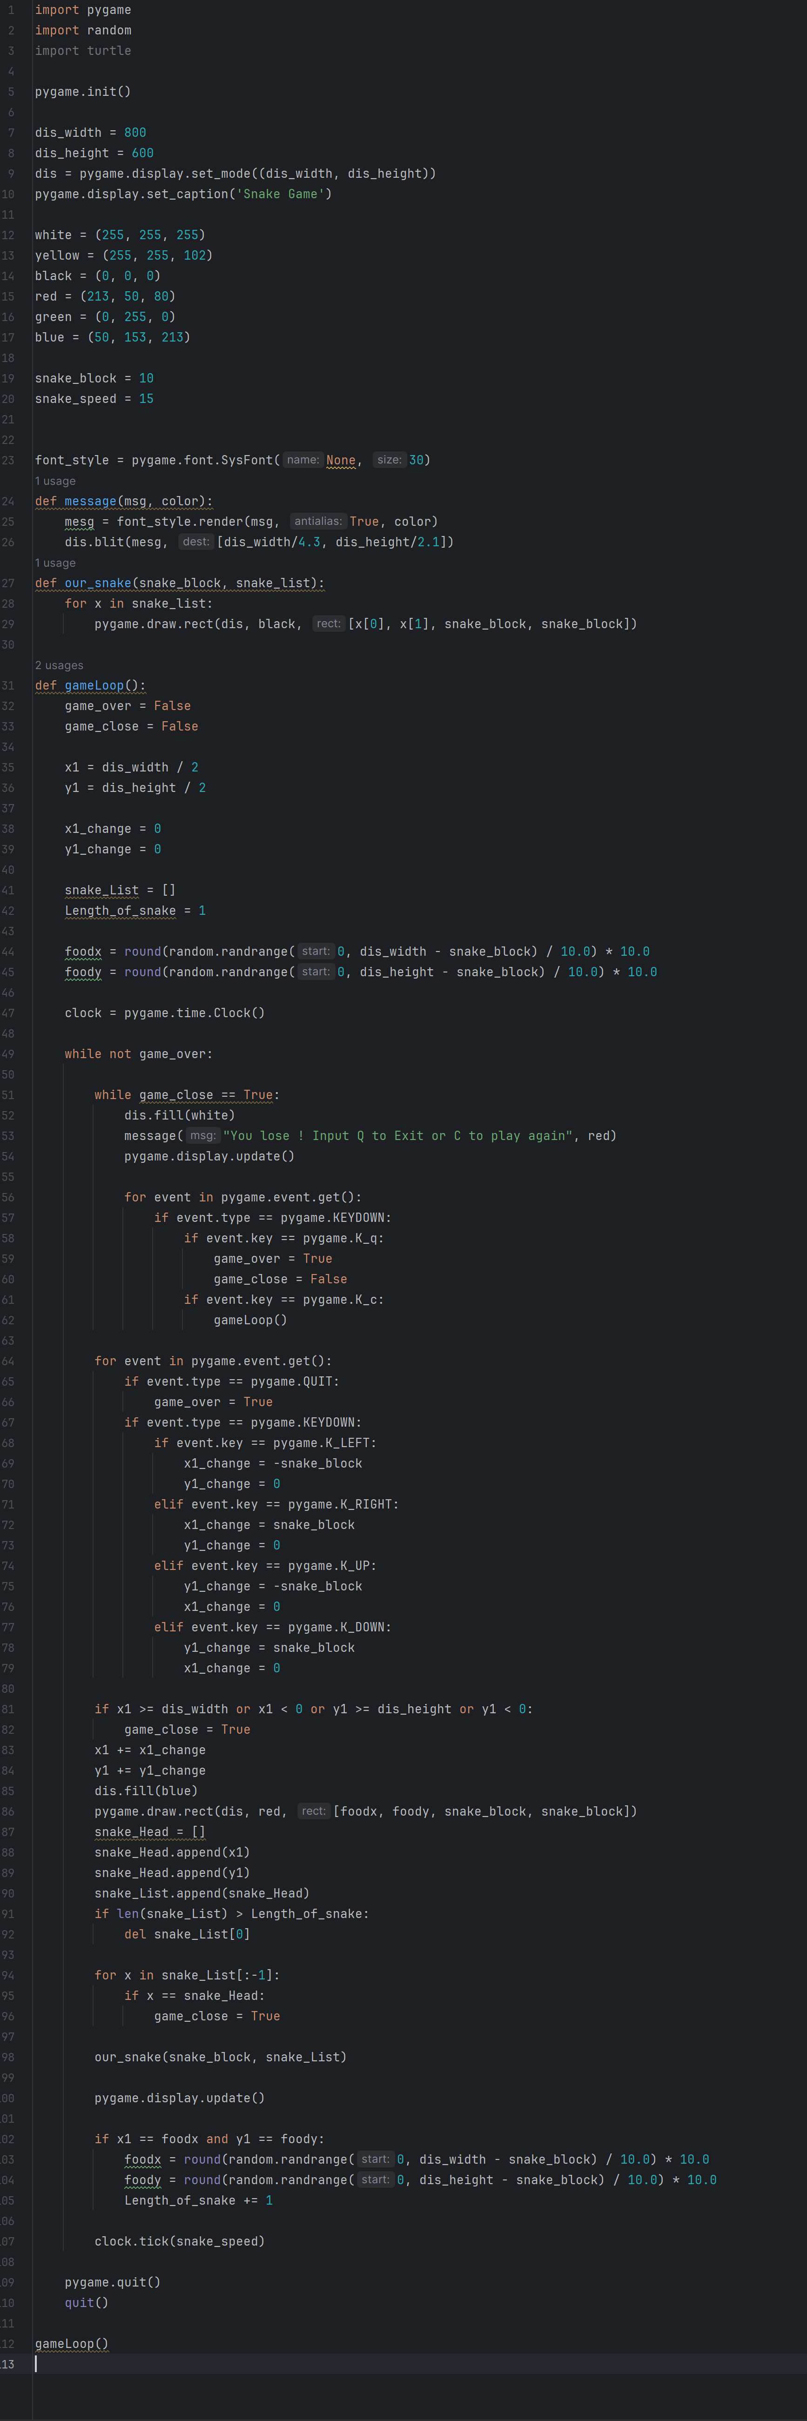Click 'rect:' hint in the foodx draw.rect line
807x2421 pixels.
[314, 1811]
